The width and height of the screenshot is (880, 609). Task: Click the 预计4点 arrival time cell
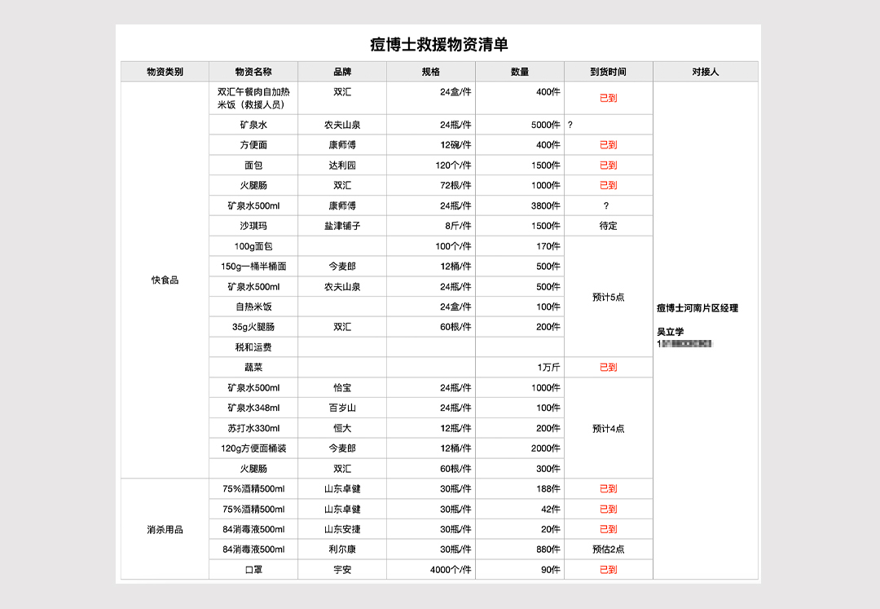click(608, 428)
